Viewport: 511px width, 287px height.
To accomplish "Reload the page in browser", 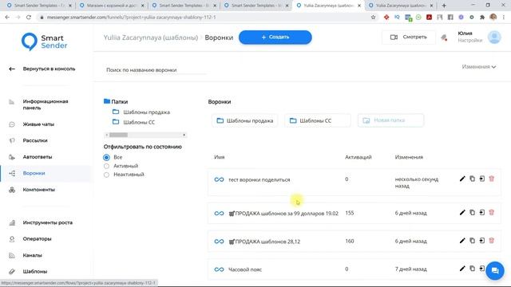I will [x=29, y=18].
